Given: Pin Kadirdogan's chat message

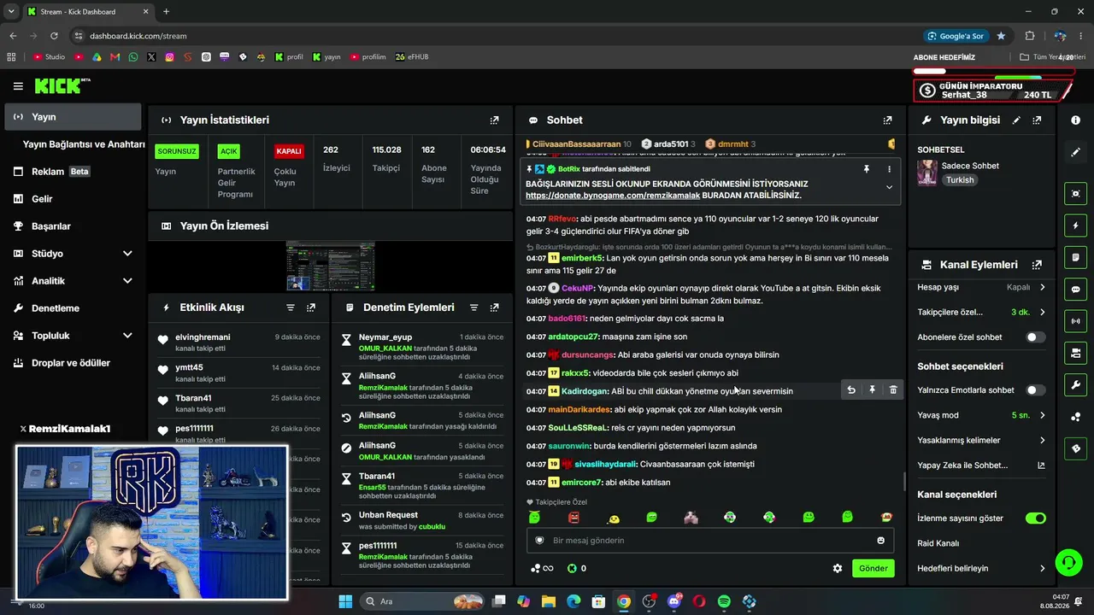Looking at the screenshot, I should (872, 390).
